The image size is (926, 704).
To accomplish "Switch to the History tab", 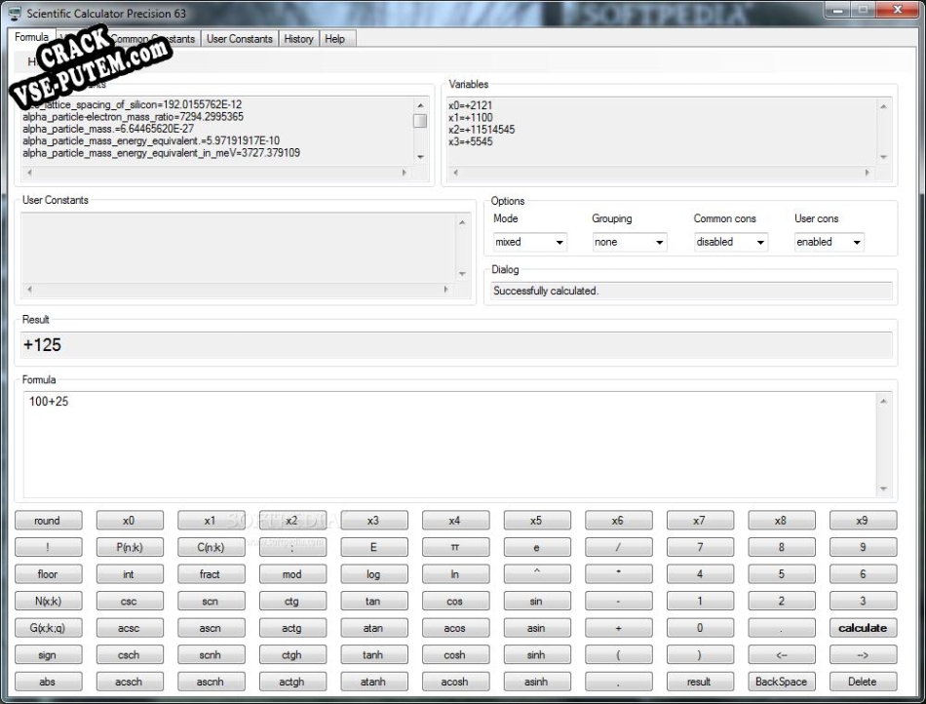I will [x=298, y=39].
